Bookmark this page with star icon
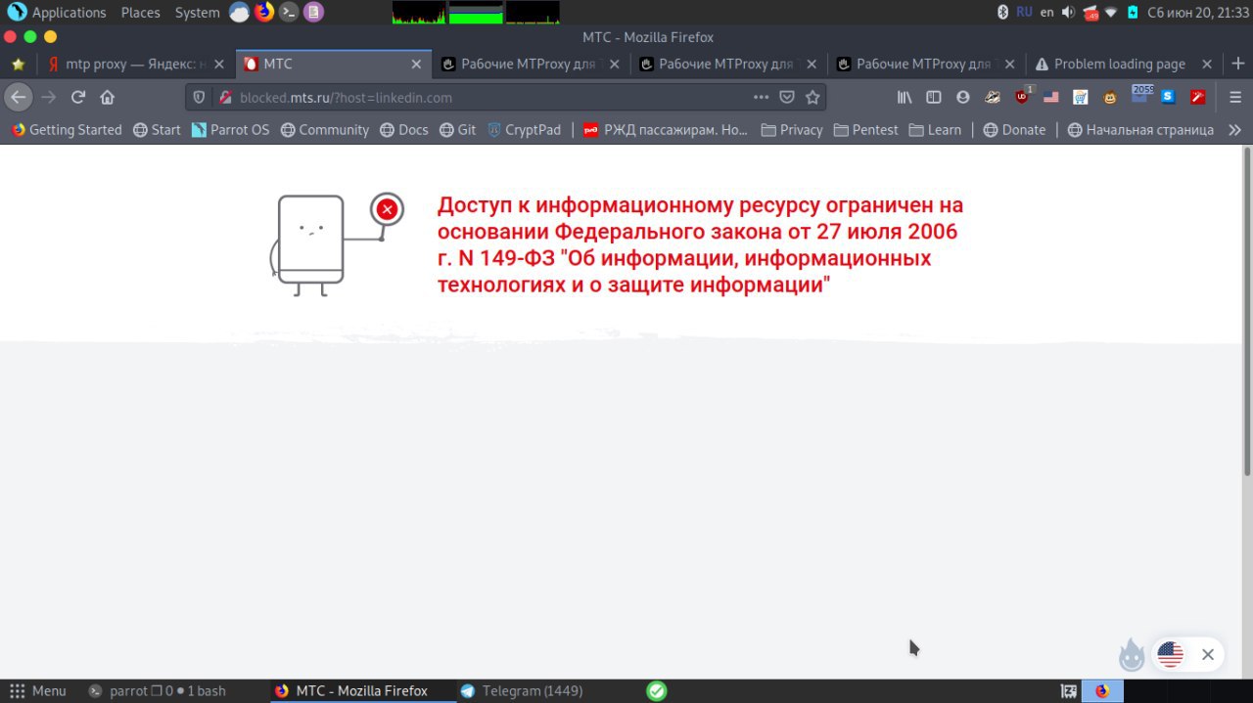 (x=812, y=97)
